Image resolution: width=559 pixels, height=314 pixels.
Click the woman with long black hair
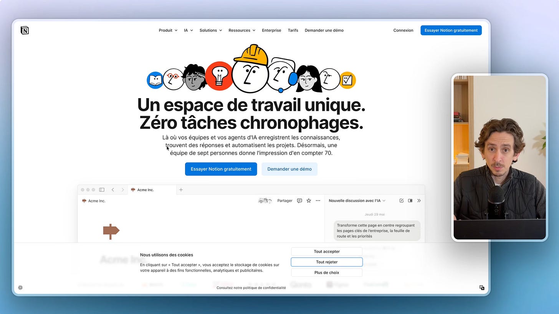coord(308,78)
